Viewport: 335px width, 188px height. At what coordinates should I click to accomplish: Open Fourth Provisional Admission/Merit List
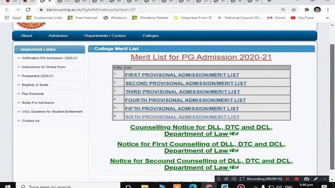point(185,100)
